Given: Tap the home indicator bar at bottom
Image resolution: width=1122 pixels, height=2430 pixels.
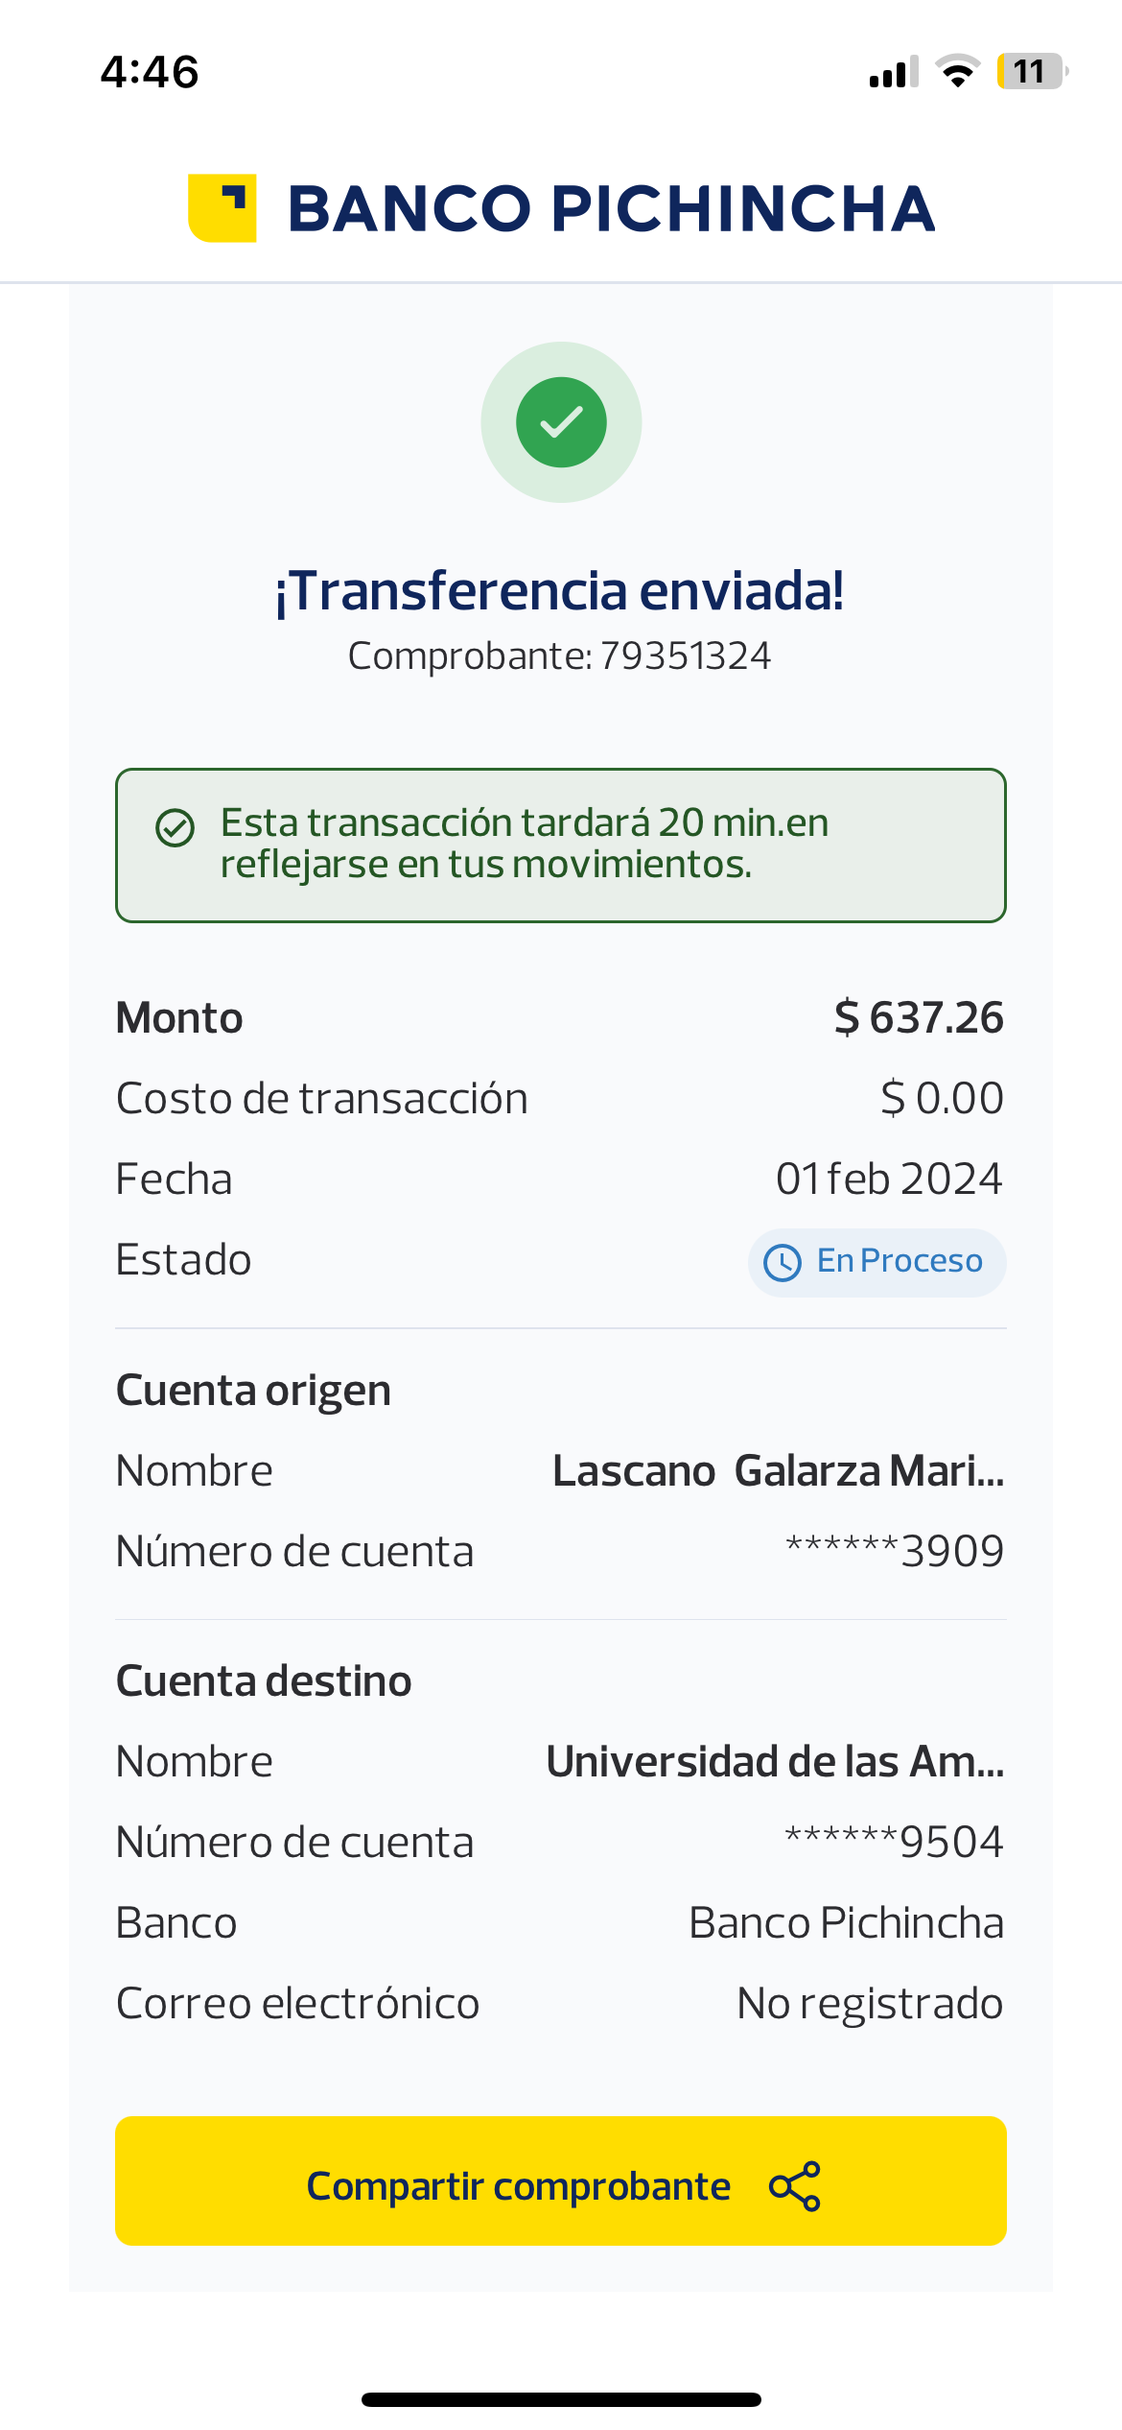Looking at the screenshot, I should coord(561,2399).
